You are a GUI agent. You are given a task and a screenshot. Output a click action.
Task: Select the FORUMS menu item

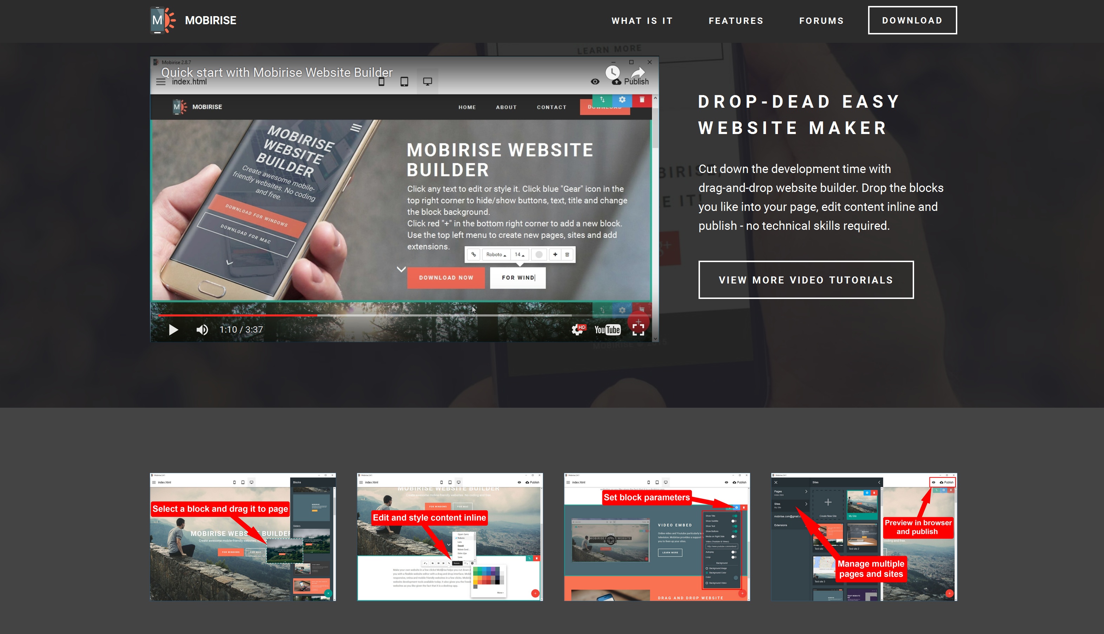[x=821, y=20]
